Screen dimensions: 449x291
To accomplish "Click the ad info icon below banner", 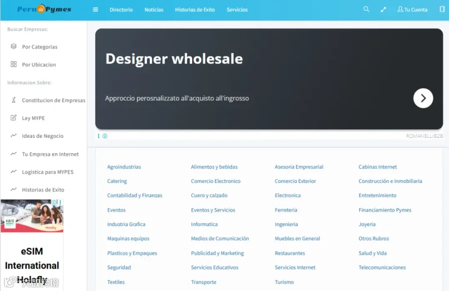I will (105, 136).
